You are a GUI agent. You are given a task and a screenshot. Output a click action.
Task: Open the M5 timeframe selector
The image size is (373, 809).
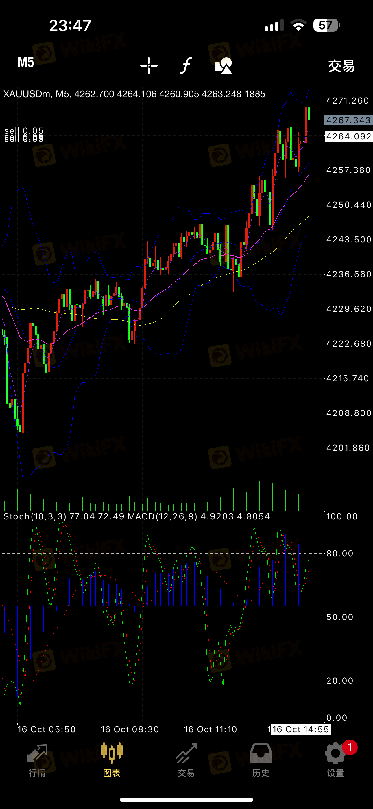25,62
